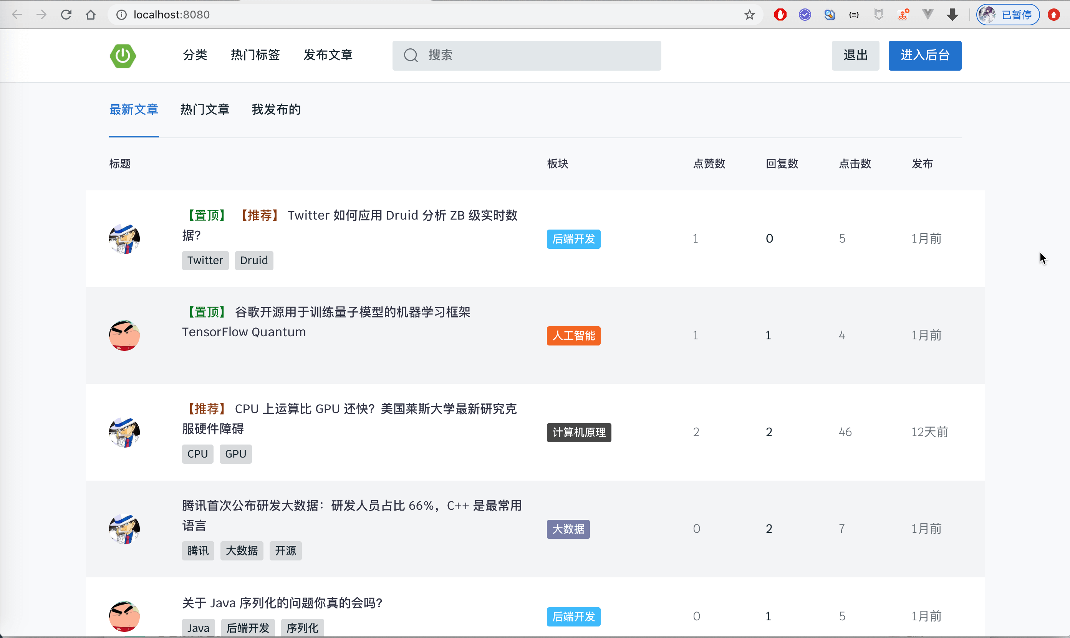Viewport: 1070px width, 638px height.
Task: View site info icon beside localhost URL
Action: pos(122,15)
